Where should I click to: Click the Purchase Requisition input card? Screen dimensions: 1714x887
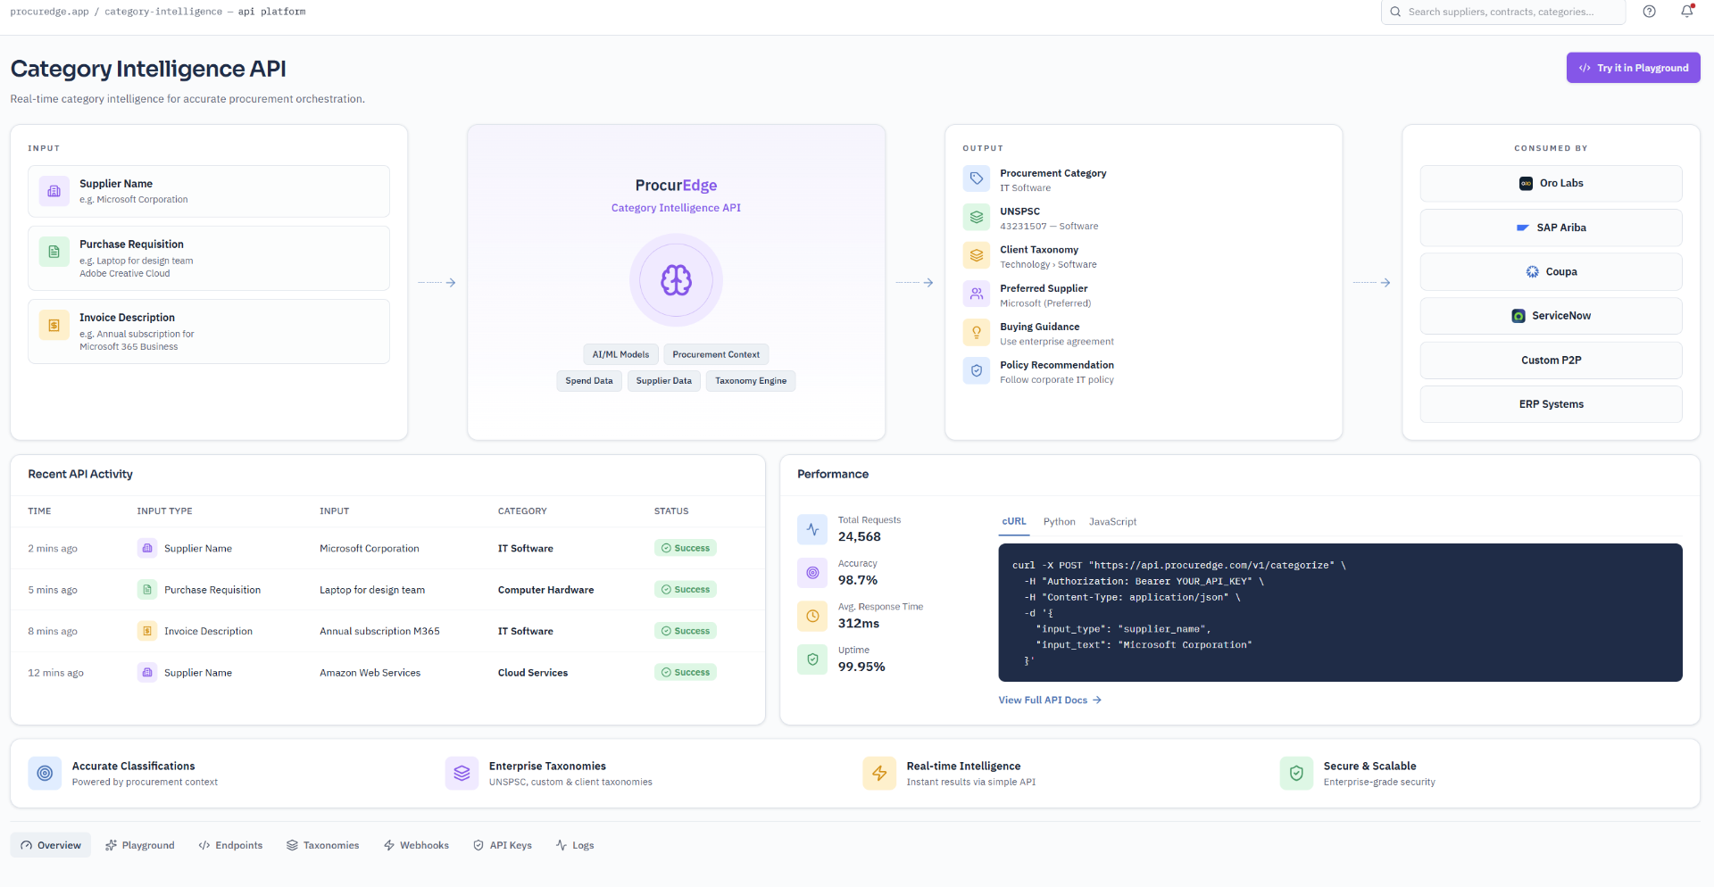[x=209, y=258]
